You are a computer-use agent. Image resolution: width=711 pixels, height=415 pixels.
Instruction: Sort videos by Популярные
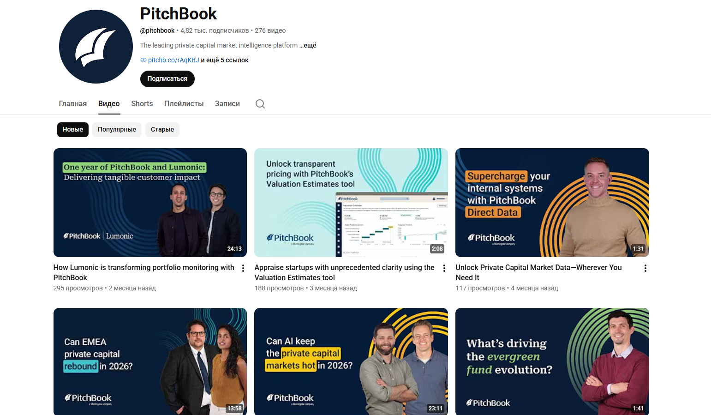coord(117,130)
